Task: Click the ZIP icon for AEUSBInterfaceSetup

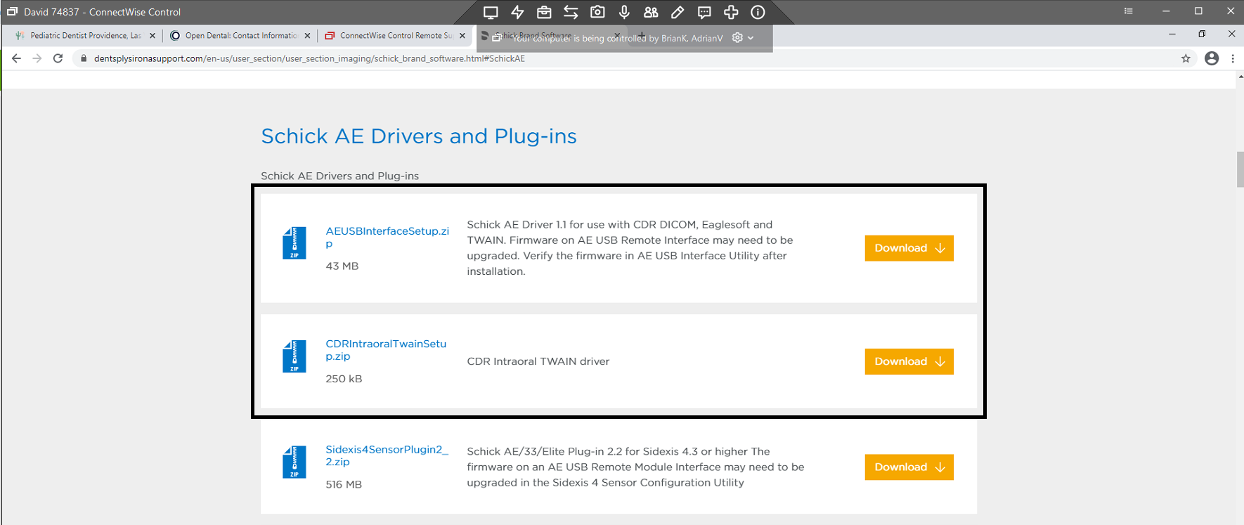Action: click(x=294, y=243)
